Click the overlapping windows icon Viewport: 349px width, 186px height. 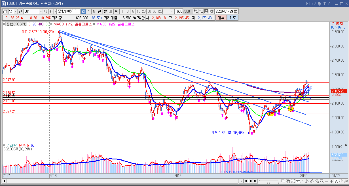[x=288, y=181]
